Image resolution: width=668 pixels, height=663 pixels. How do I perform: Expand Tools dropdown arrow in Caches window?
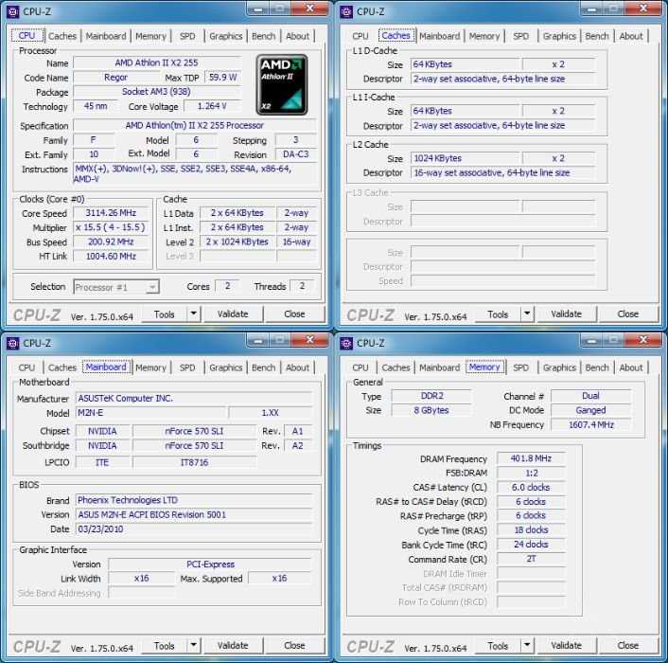click(x=527, y=314)
